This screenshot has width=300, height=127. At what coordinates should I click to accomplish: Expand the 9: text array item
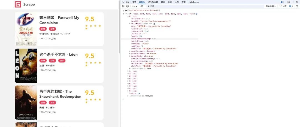pos(128,91)
